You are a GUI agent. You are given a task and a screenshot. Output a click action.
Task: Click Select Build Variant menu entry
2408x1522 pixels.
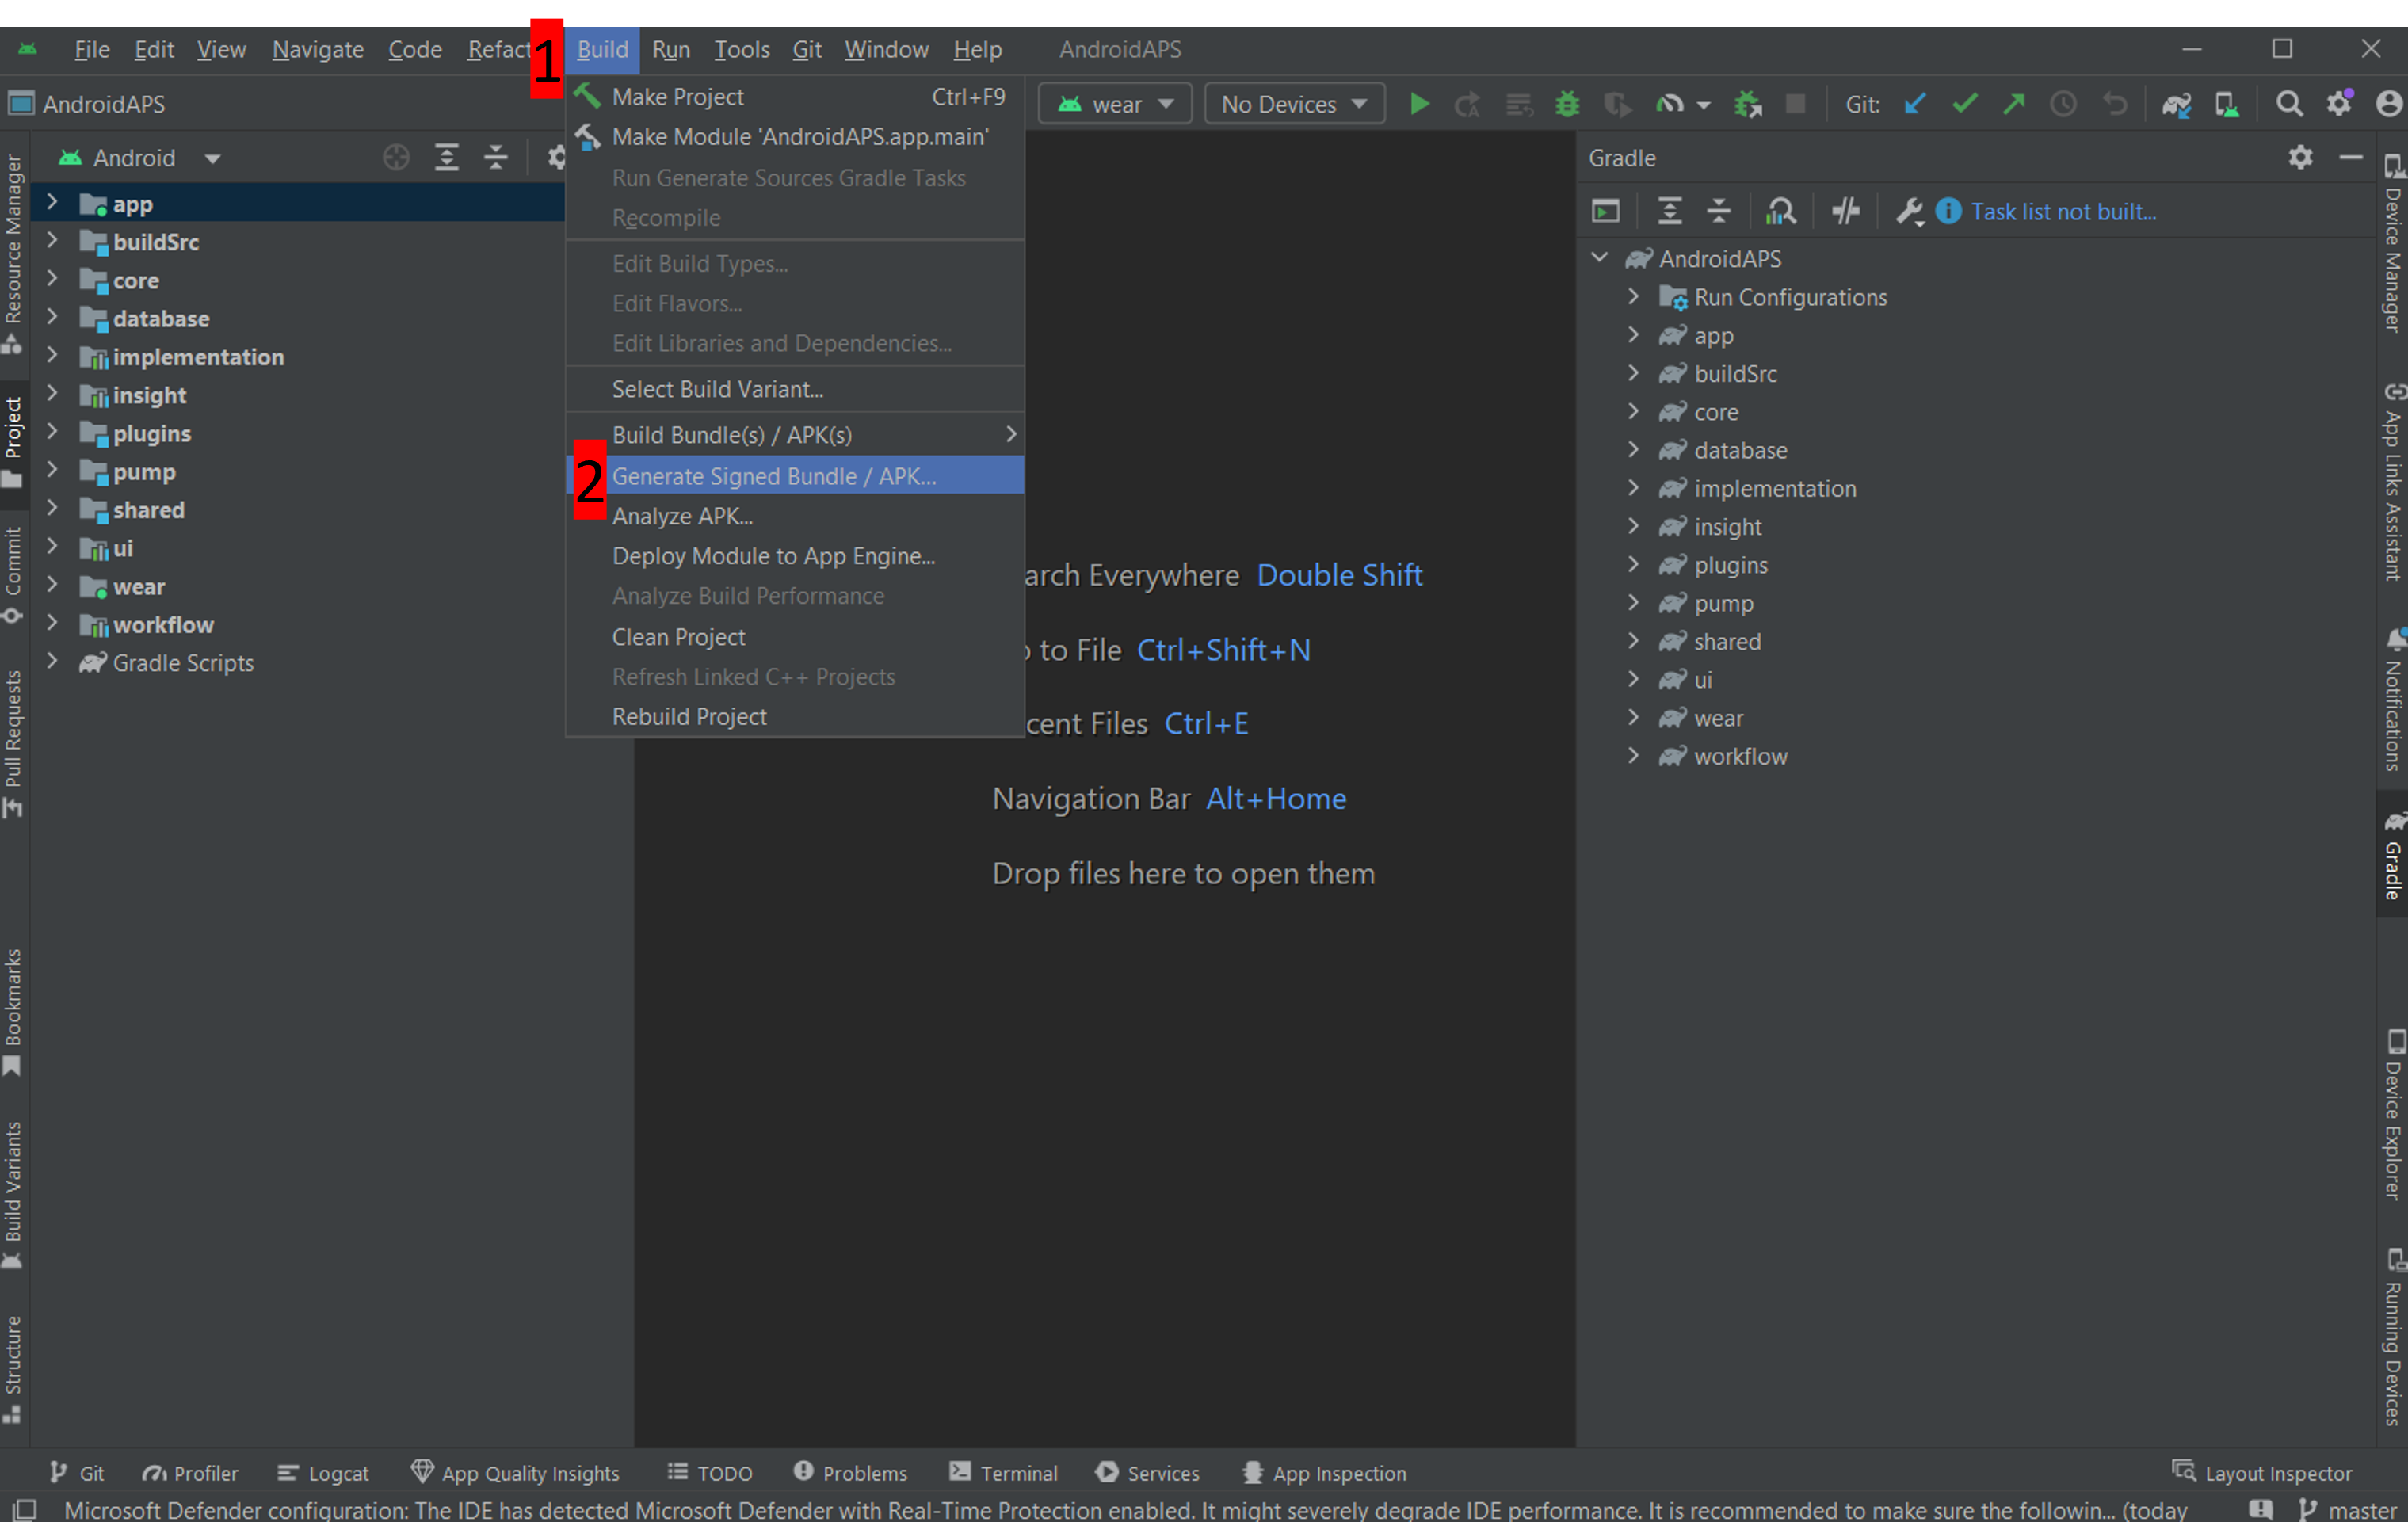click(795, 389)
